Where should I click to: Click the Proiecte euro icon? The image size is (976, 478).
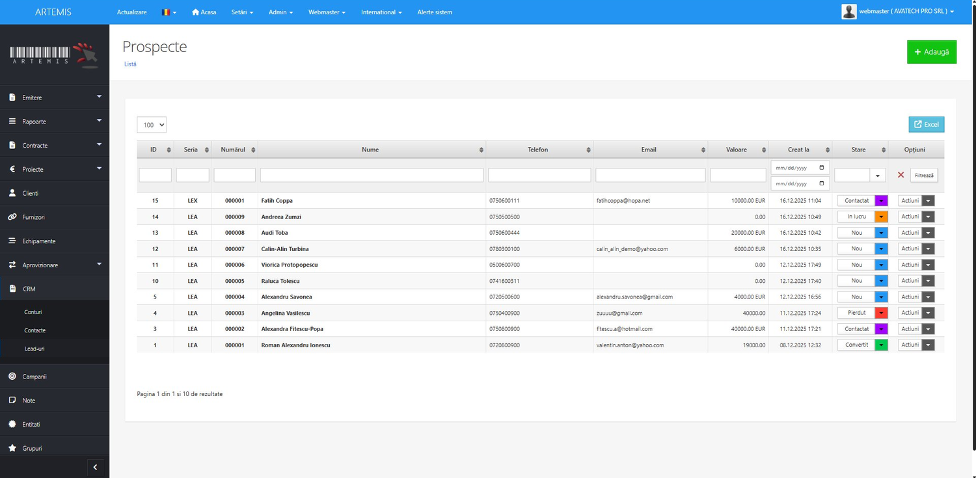coord(12,169)
